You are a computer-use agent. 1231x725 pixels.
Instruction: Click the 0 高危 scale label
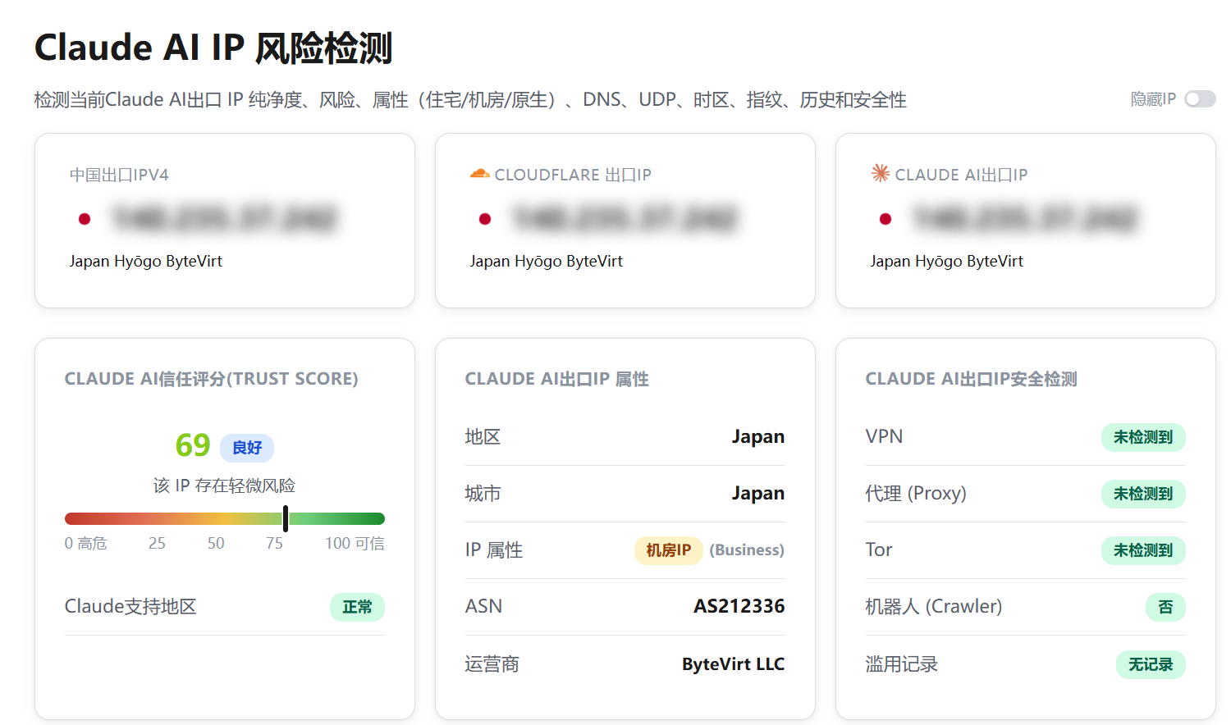(x=86, y=543)
